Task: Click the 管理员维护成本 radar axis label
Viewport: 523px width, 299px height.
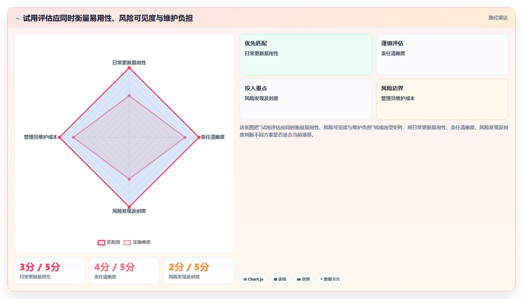Action: [x=41, y=137]
